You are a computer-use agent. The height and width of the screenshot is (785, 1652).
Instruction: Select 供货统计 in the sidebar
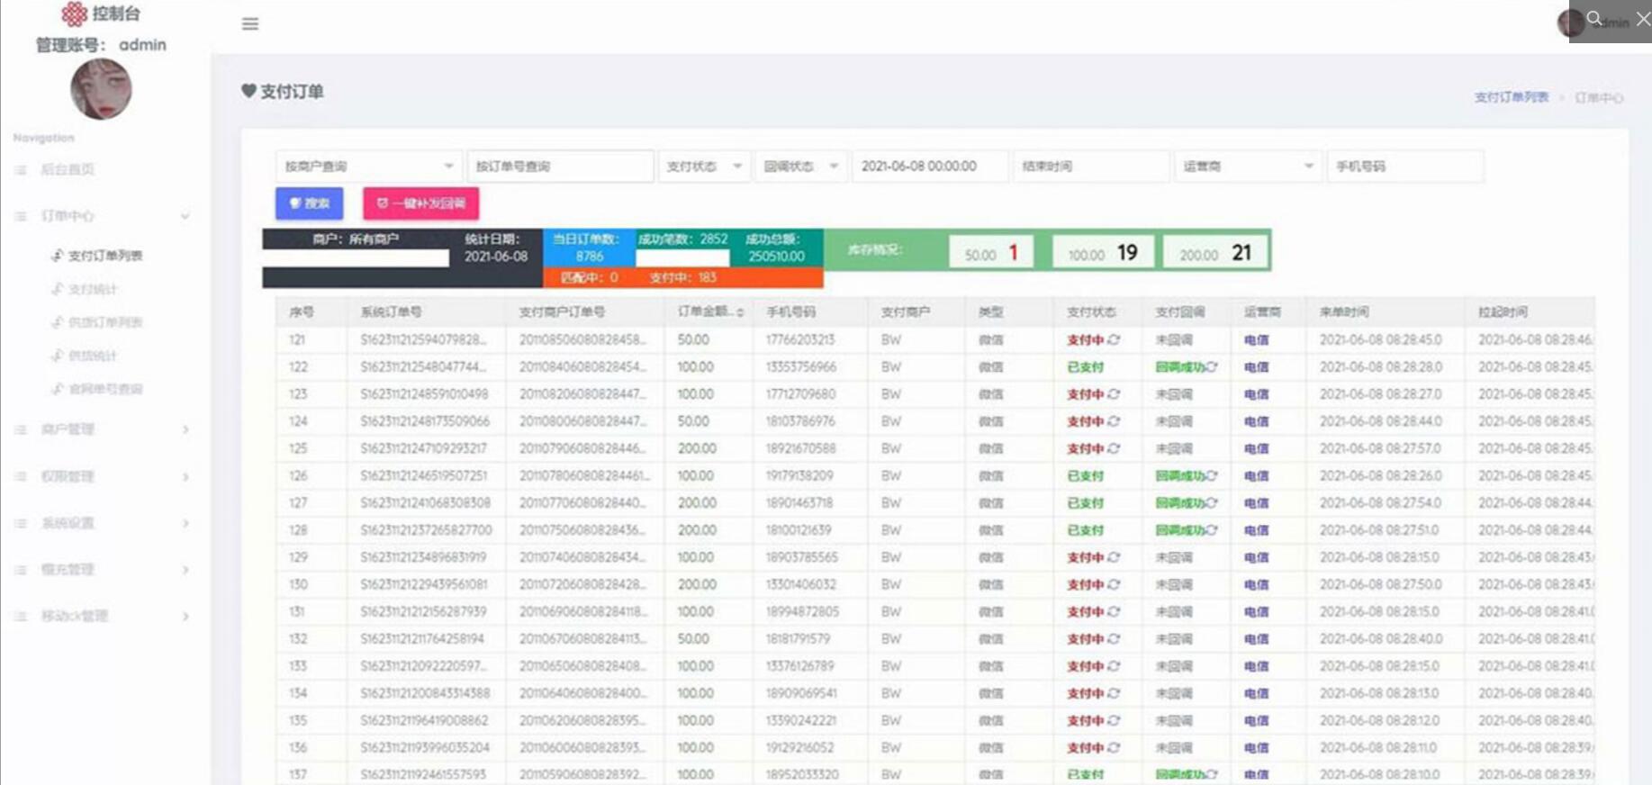point(93,356)
